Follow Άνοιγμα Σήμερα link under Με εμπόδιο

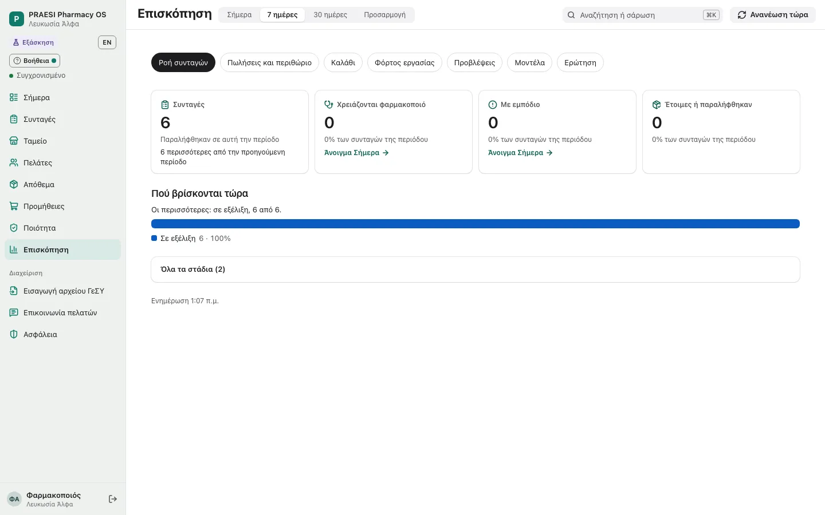520,153
